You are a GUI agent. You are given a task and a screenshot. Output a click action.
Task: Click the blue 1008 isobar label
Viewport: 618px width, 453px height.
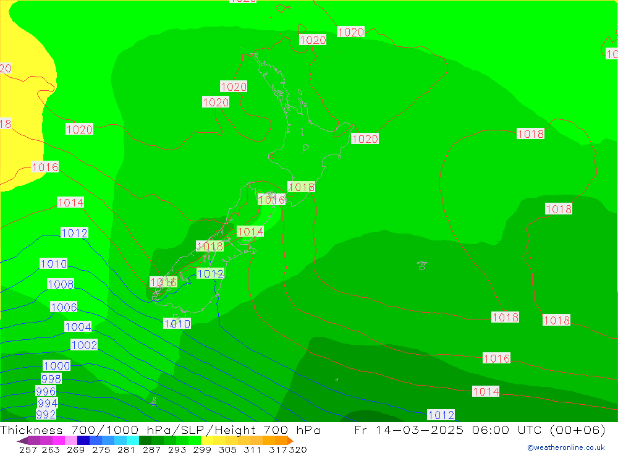[61, 284]
